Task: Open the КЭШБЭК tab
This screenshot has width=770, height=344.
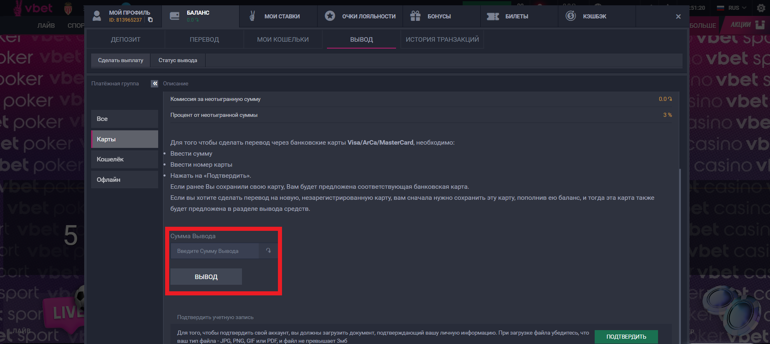Action: pos(597,16)
